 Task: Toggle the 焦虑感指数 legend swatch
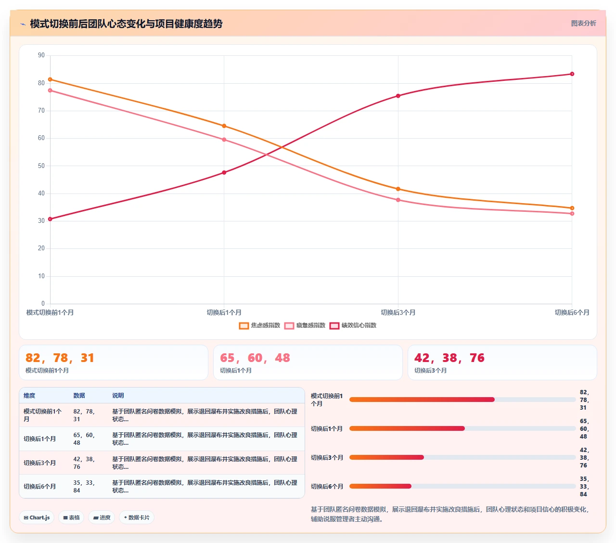point(244,326)
